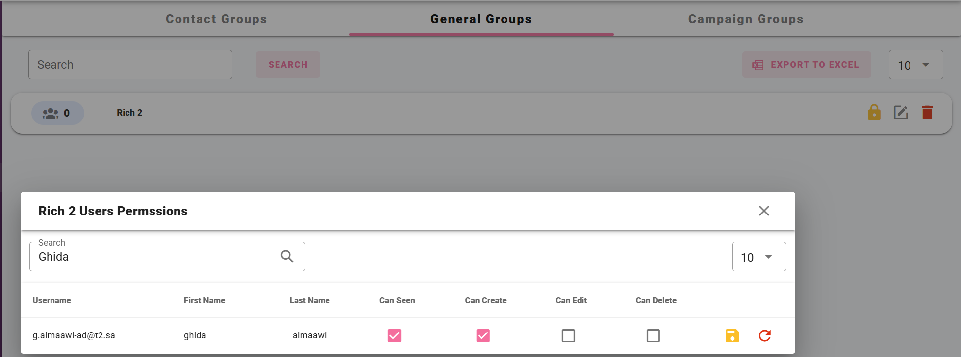Select the username g.almaawi-ad@t2.sa cell
Viewport: 961px width, 357px height.
pyautogui.click(x=74, y=335)
